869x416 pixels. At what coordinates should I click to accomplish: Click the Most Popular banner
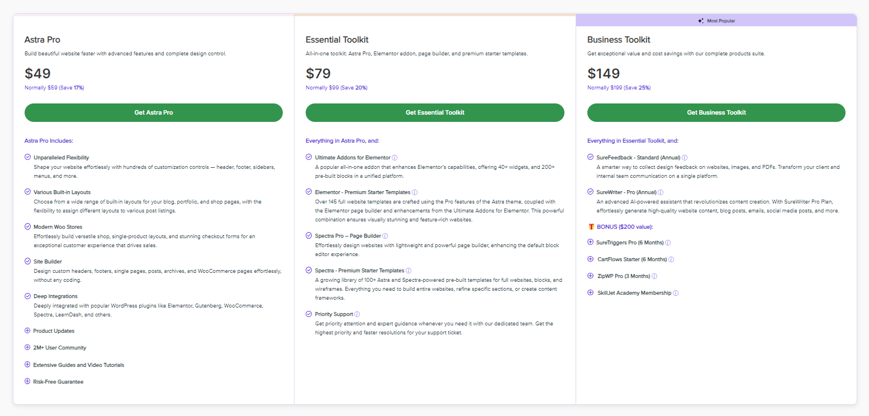[716, 21]
